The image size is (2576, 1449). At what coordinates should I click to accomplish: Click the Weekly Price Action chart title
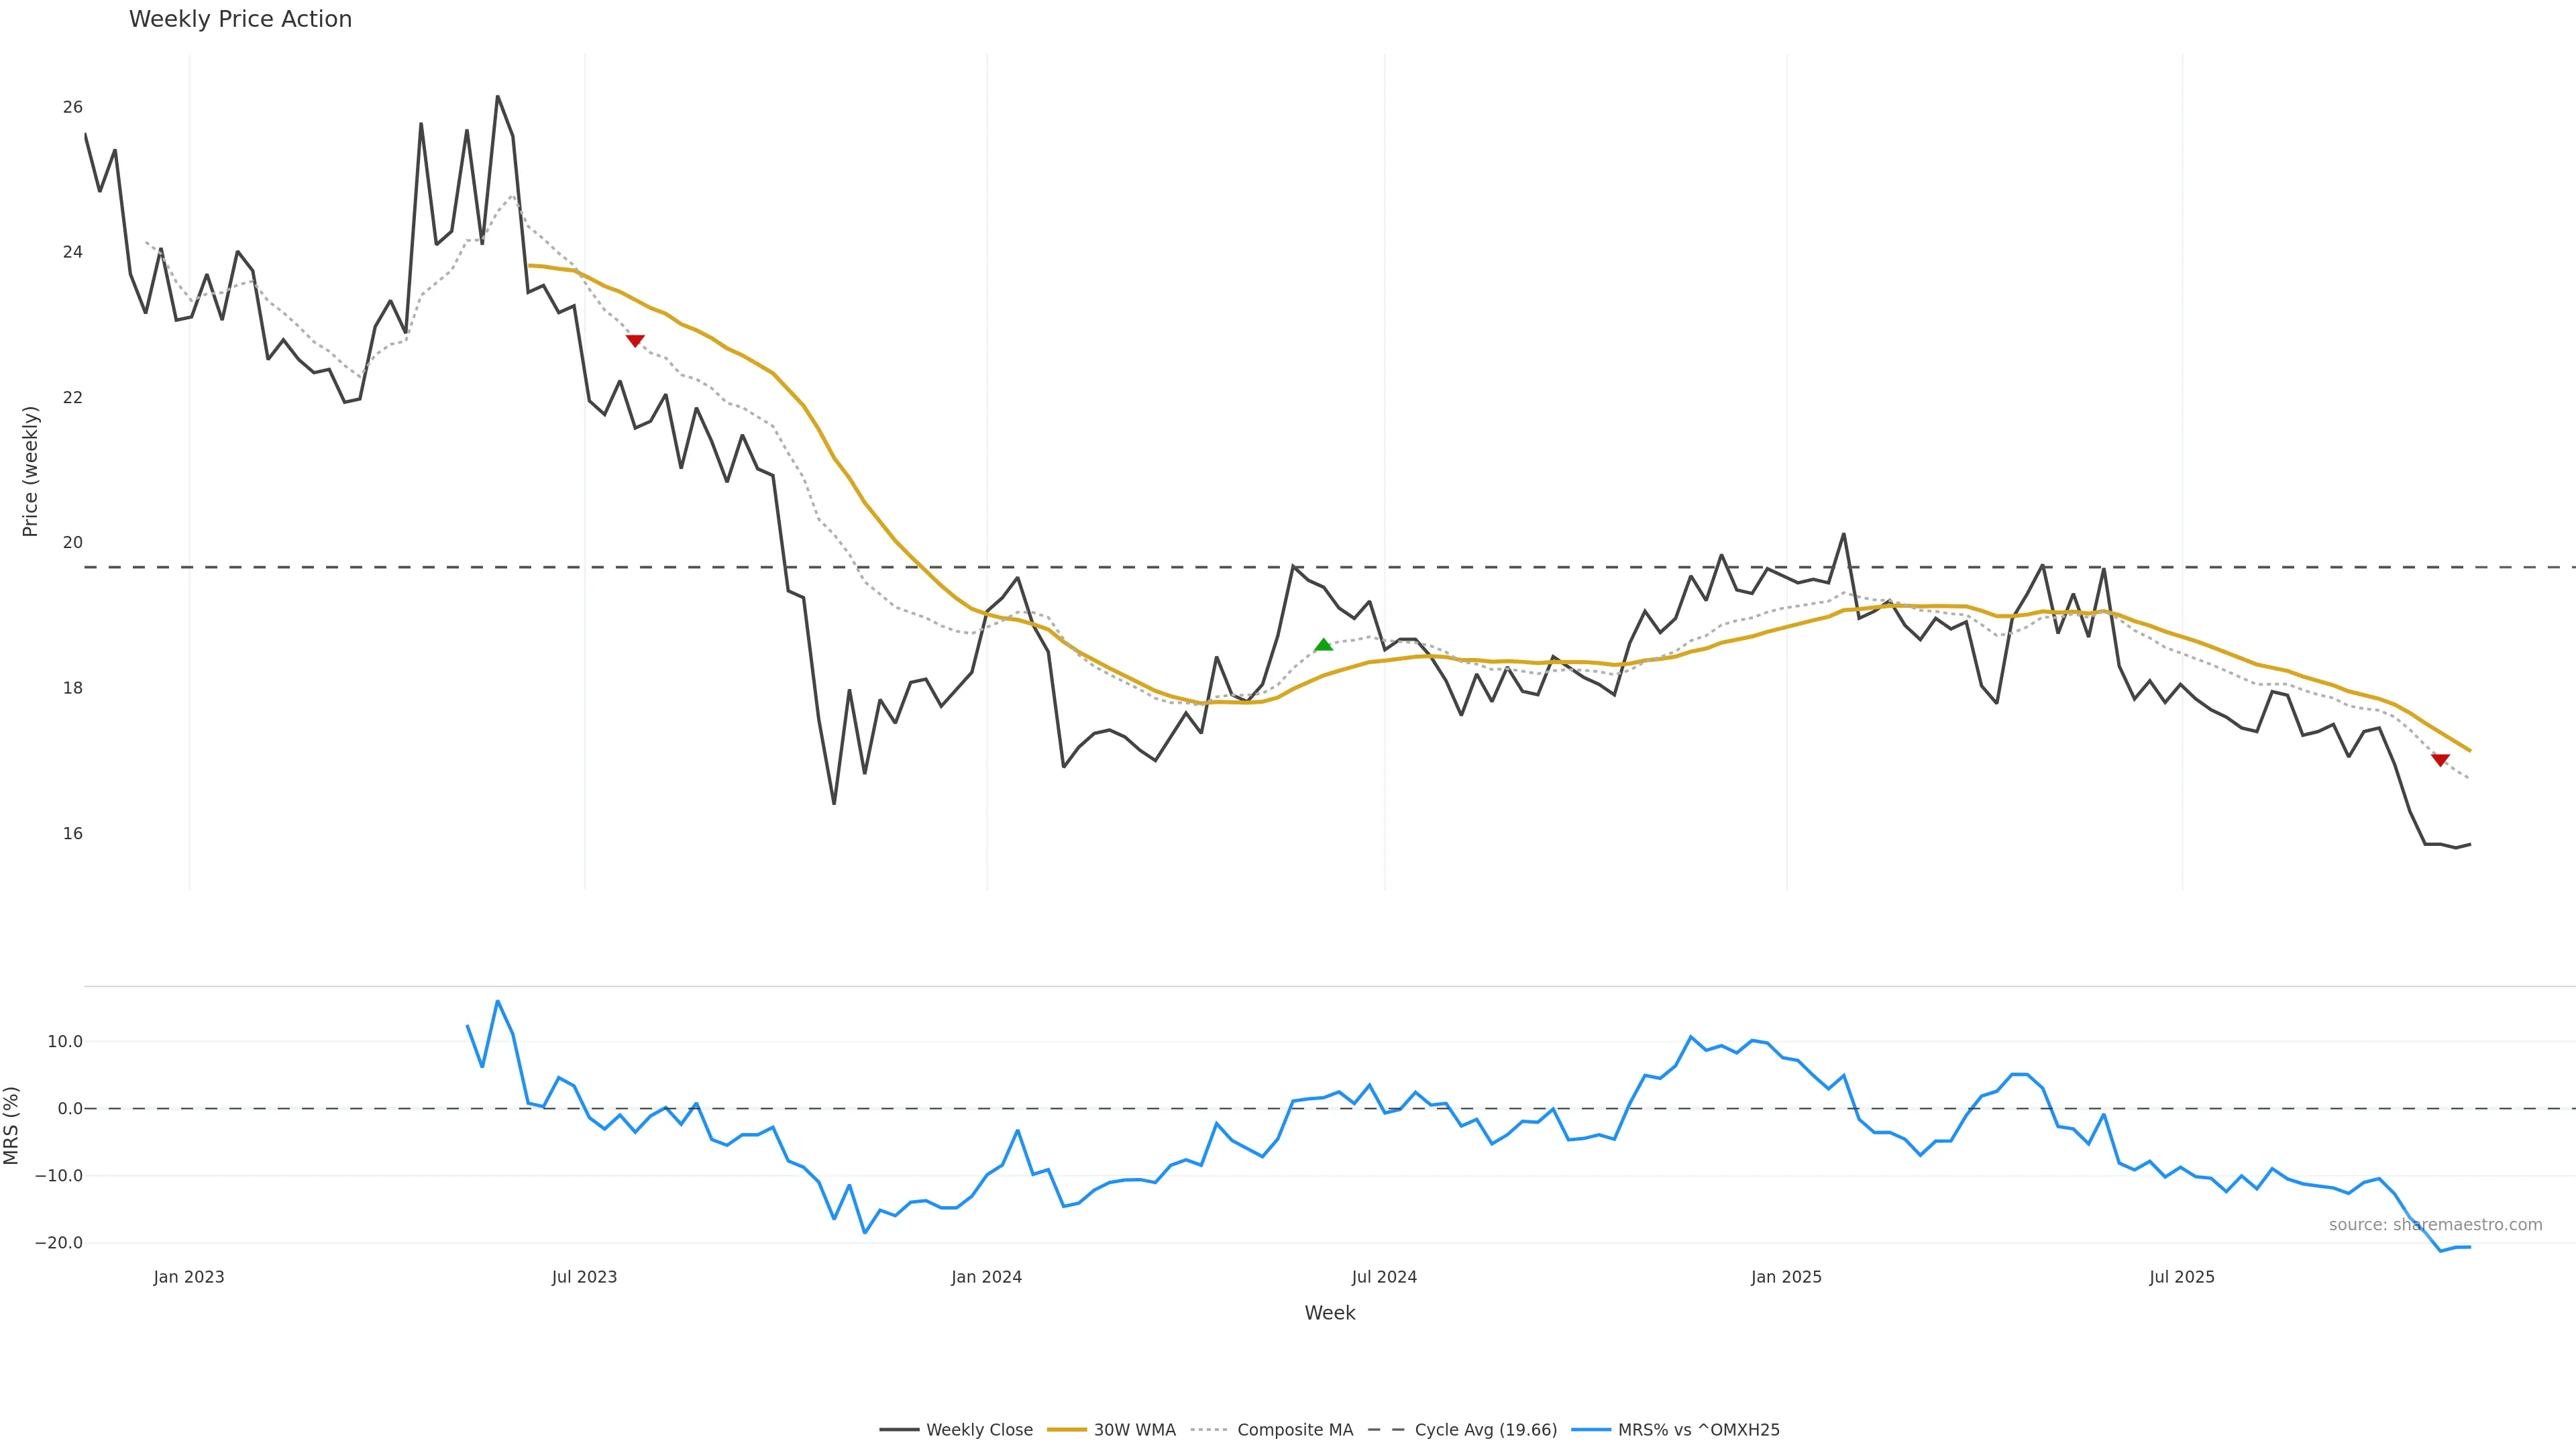tap(240, 19)
